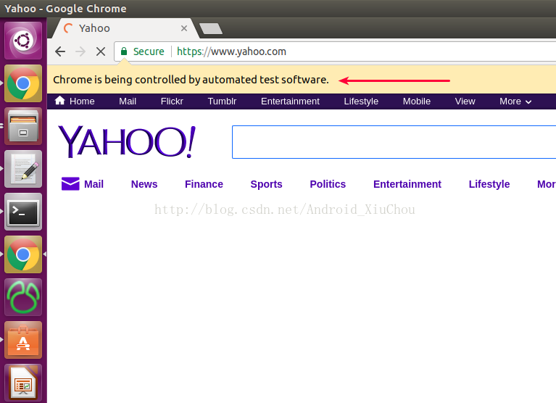Open Flickr in the top navigation bar

click(172, 101)
